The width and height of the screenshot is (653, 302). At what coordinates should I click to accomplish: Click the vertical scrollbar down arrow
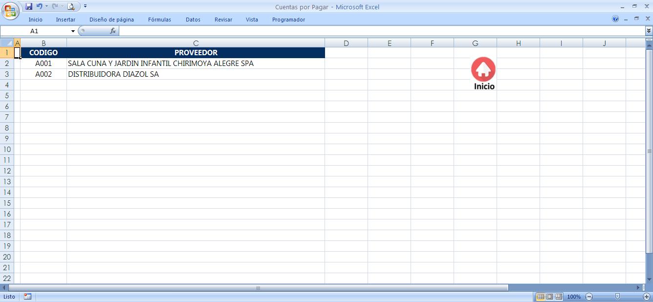pos(649,280)
